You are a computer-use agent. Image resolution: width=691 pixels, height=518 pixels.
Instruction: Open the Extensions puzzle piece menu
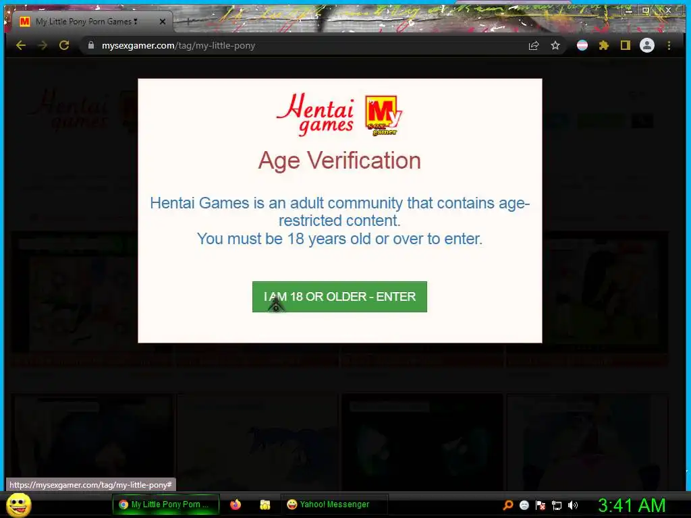click(604, 45)
